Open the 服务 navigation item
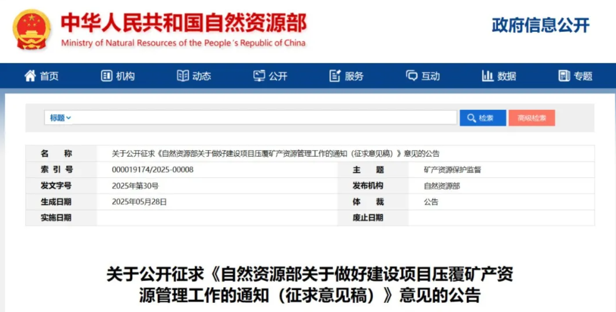 click(x=346, y=76)
